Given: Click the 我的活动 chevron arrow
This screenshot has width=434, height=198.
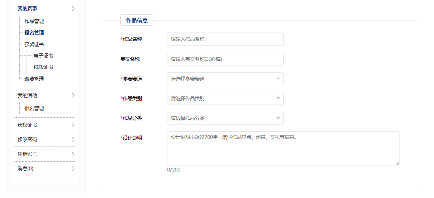Looking at the screenshot, I should 73,95.
